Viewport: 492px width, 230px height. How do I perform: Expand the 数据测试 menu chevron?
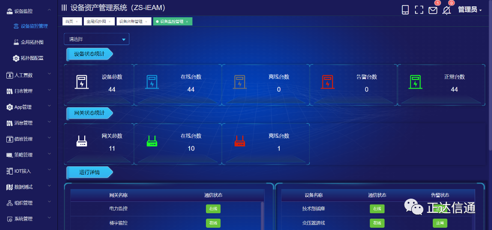(x=49, y=186)
